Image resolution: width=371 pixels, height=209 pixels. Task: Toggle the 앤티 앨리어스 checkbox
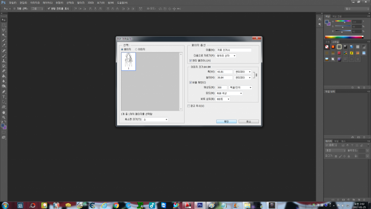point(190,61)
